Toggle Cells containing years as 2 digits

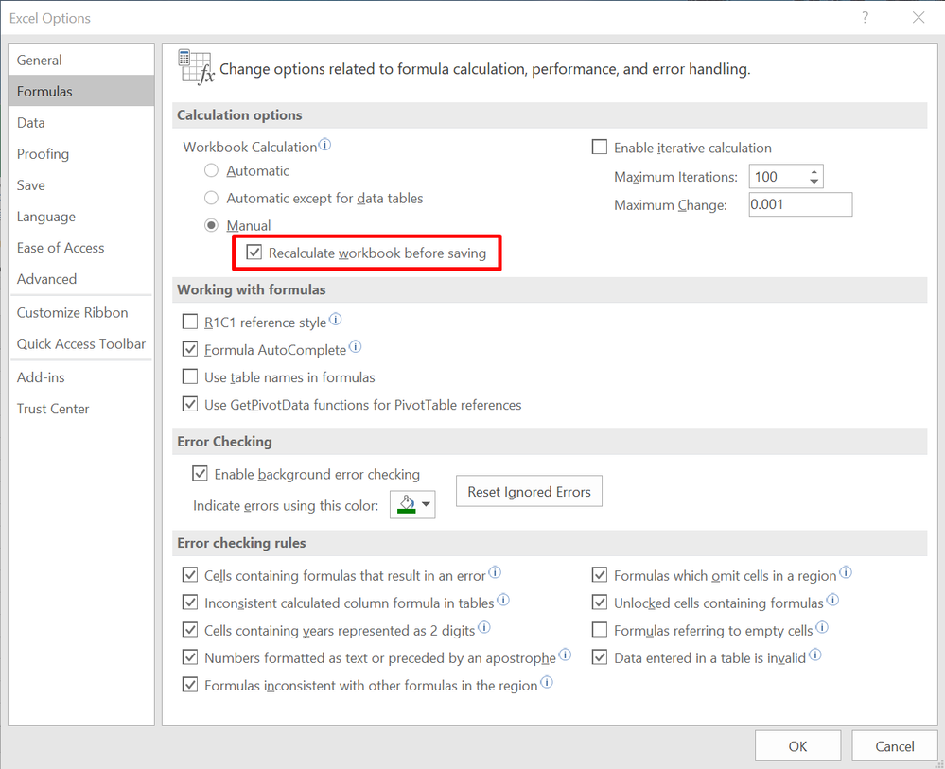coord(190,630)
